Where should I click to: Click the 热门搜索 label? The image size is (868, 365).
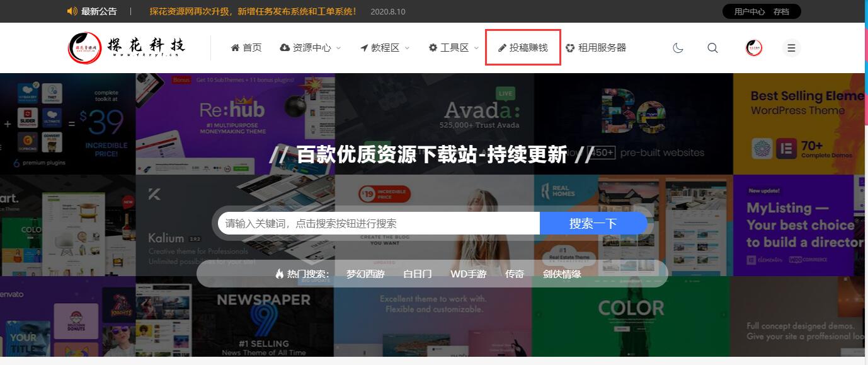pos(302,274)
